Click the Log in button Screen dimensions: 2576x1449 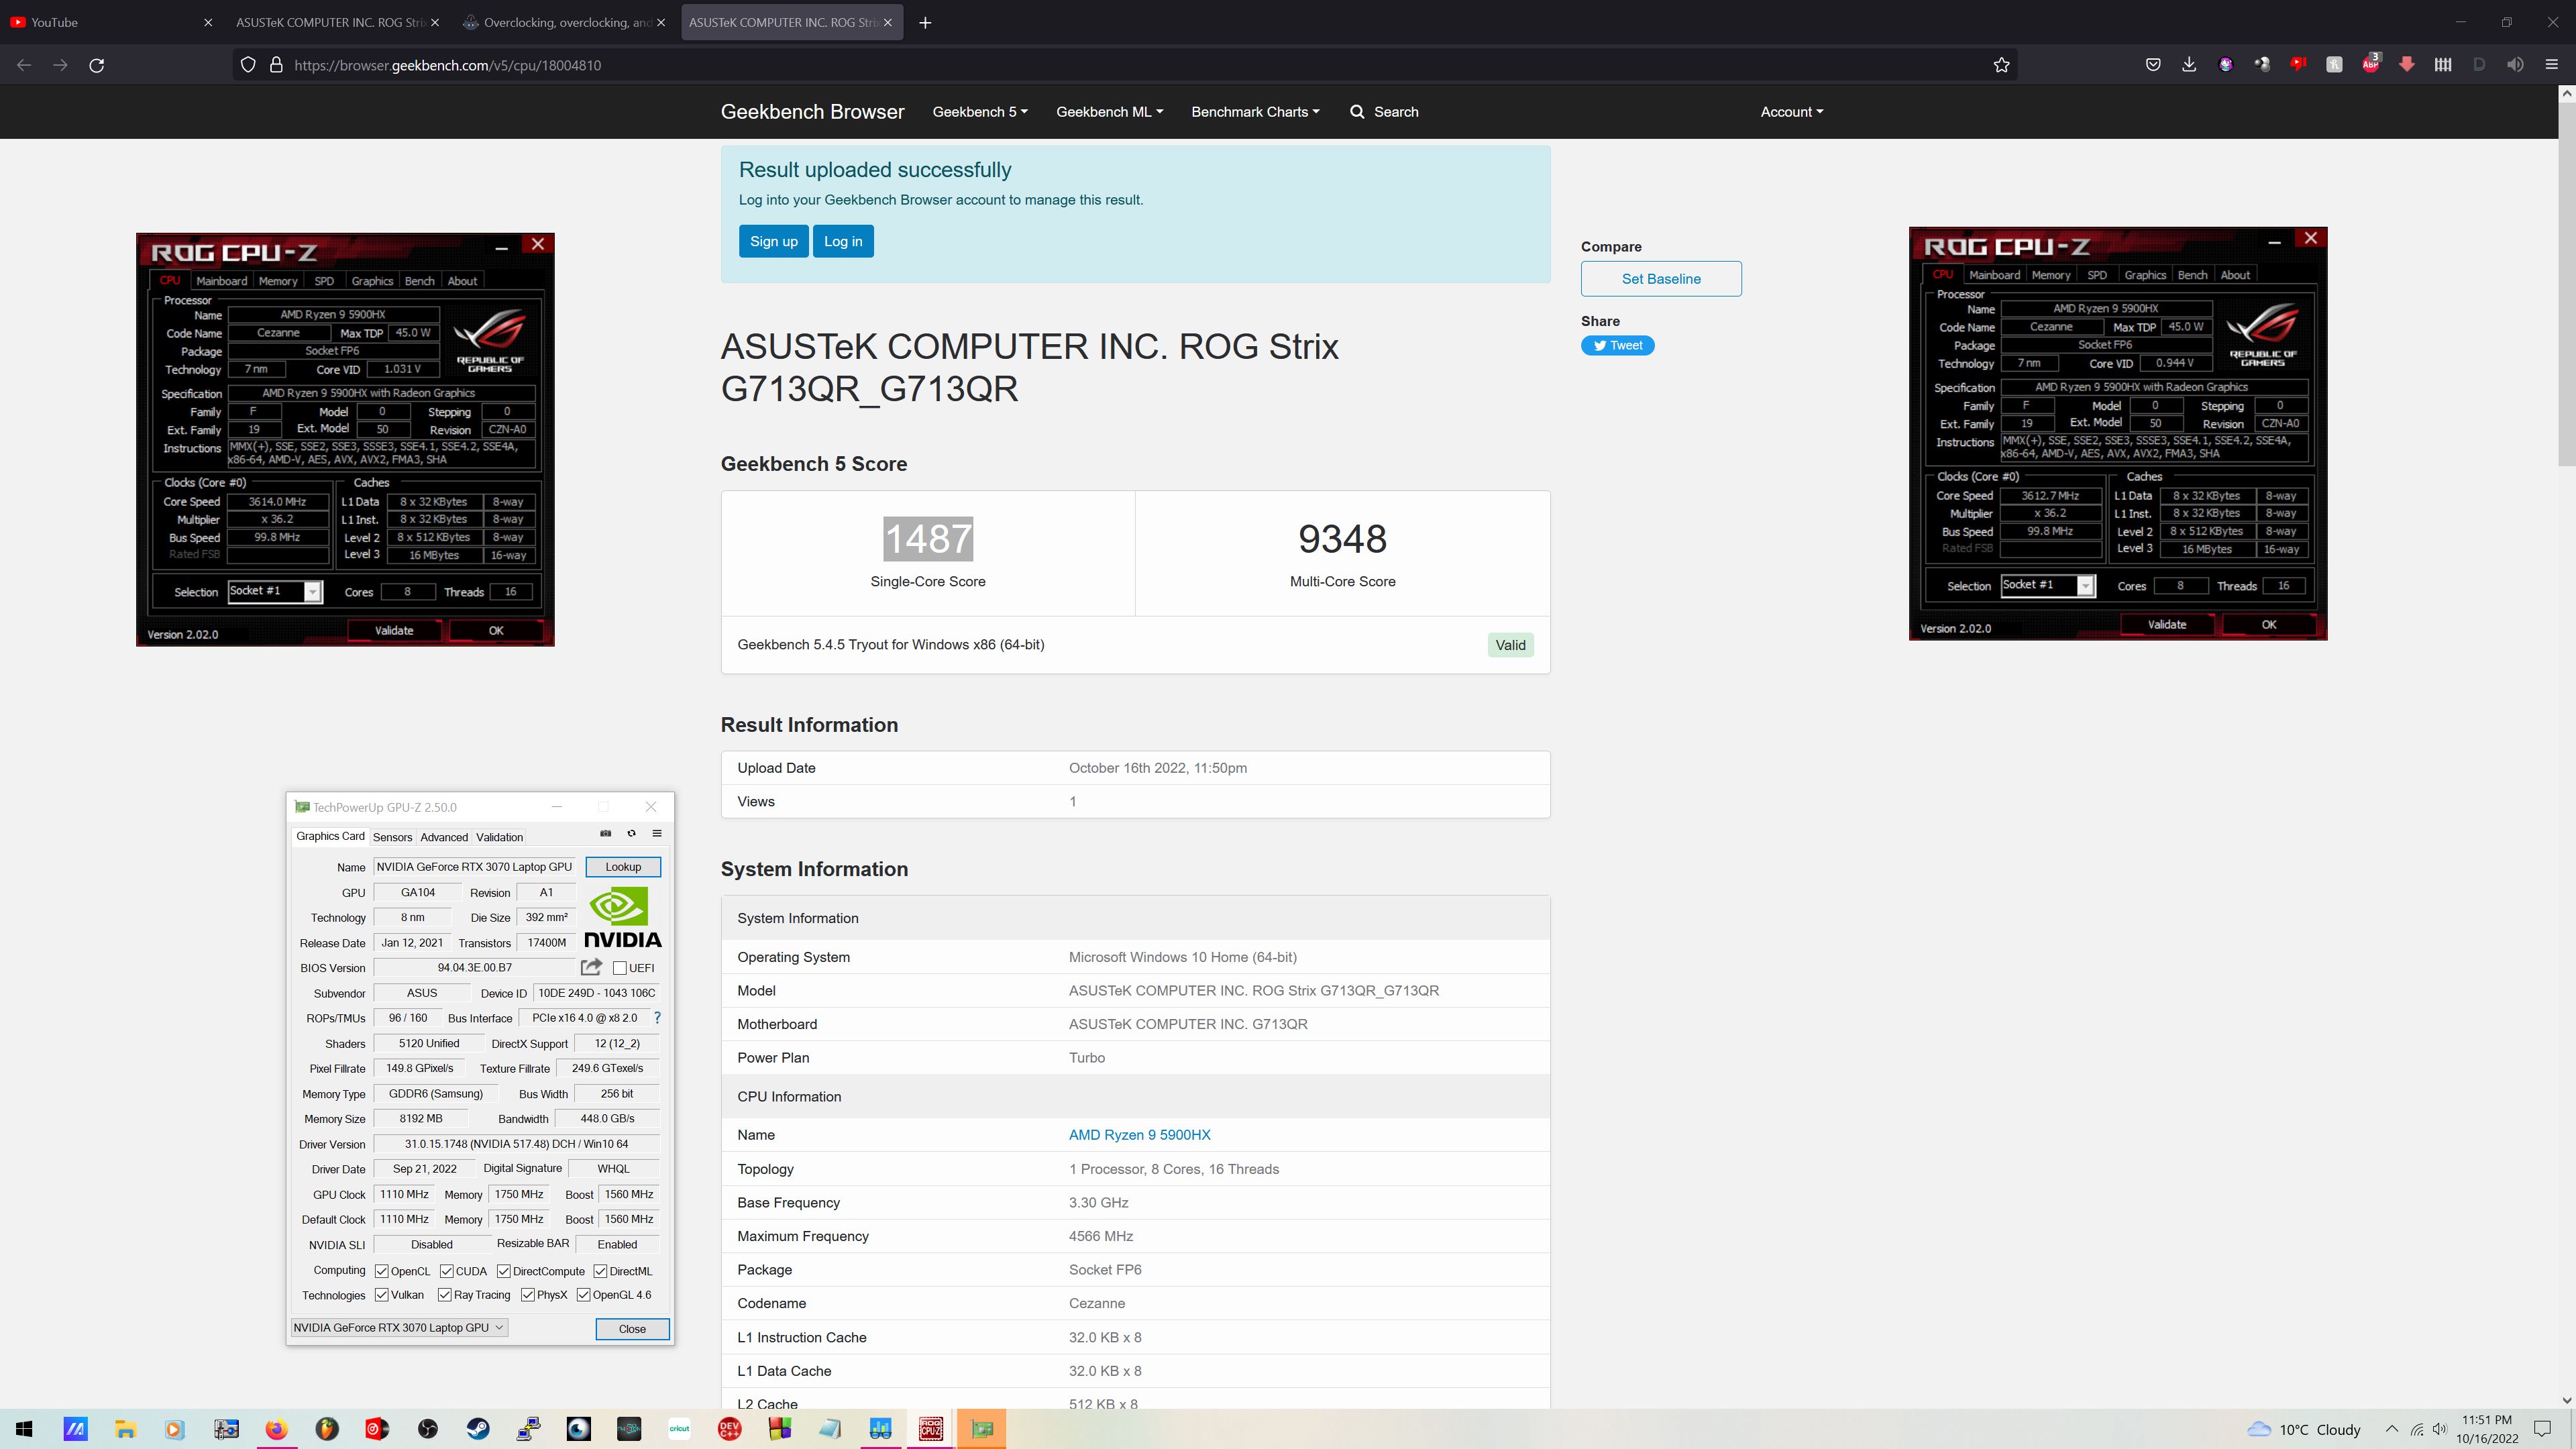pos(843,241)
